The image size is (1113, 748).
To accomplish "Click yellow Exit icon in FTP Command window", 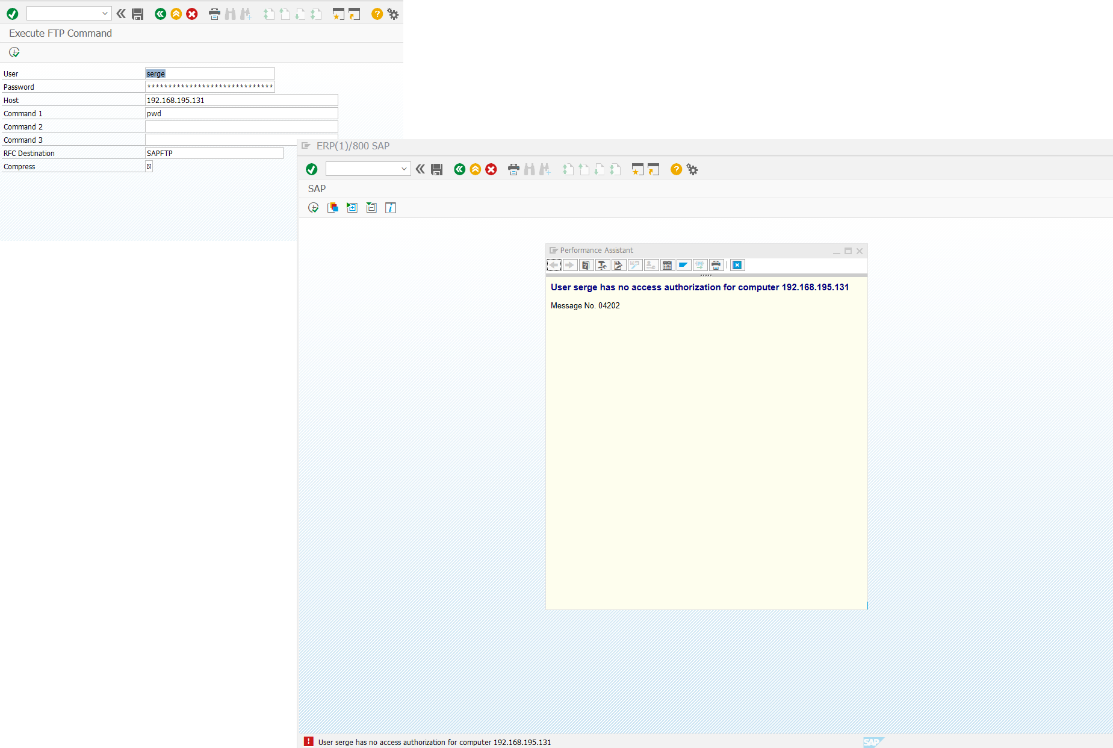I will click(x=176, y=14).
